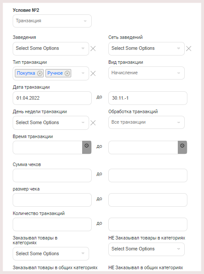204x274 pixels.
Task: Open the end time clock picker
Action: pyautogui.click(x=182, y=147)
